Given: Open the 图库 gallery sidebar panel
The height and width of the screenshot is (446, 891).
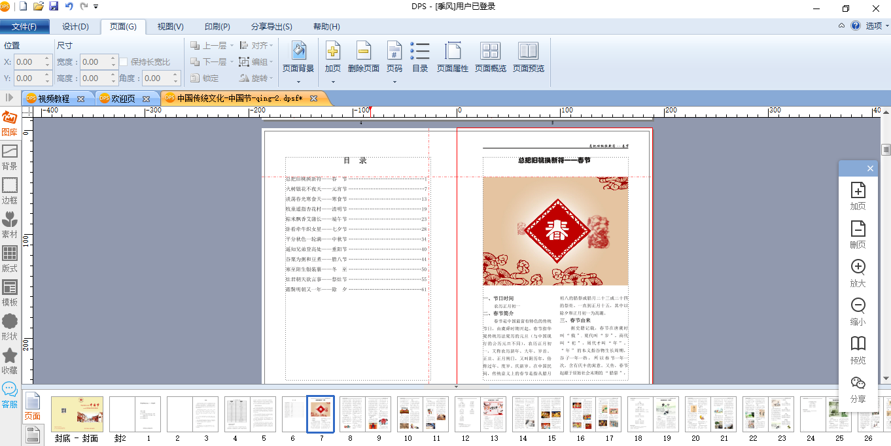Looking at the screenshot, I should point(10,124).
